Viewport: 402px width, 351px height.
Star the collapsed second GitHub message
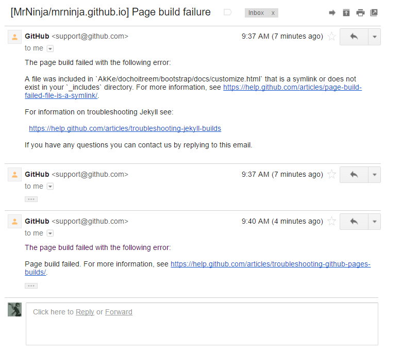tap(332, 175)
